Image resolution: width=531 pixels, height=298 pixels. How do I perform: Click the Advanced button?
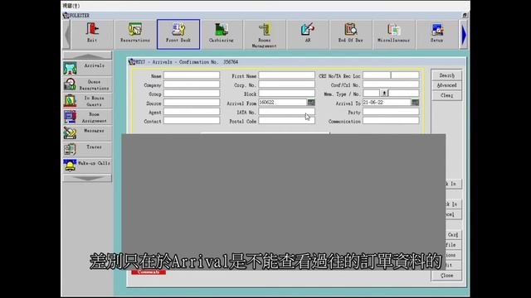[x=446, y=85]
